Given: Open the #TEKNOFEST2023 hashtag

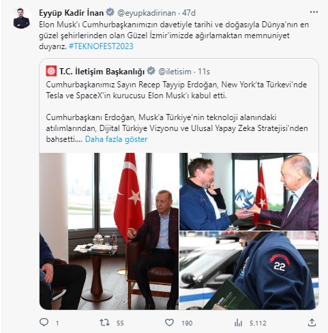Looking at the screenshot, I should pyautogui.click(x=101, y=46).
